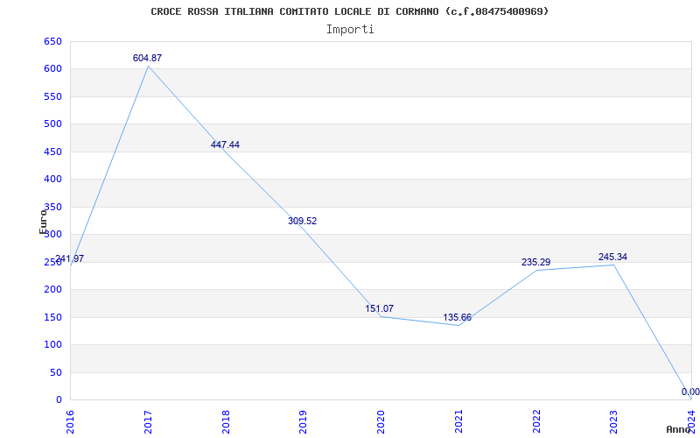The image size is (700, 438).
Task: Click the 2024 x-axis year label
Action: (x=691, y=420)
